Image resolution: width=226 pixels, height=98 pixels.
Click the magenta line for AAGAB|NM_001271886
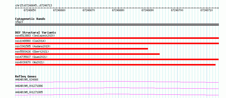[x=117, y=88]
